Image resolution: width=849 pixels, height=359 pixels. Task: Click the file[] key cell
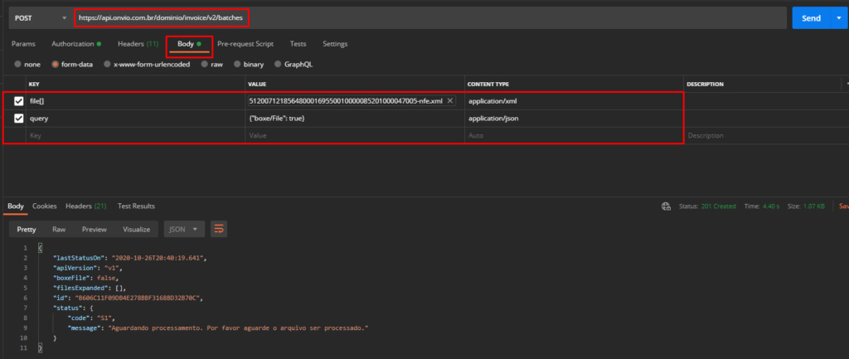pos(135,101)
